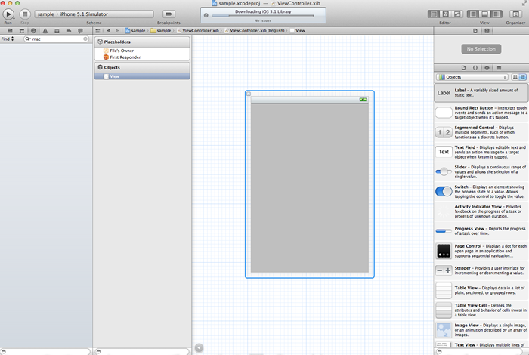
Task: Open the Organizer window
Action: (x=515, y=14)
